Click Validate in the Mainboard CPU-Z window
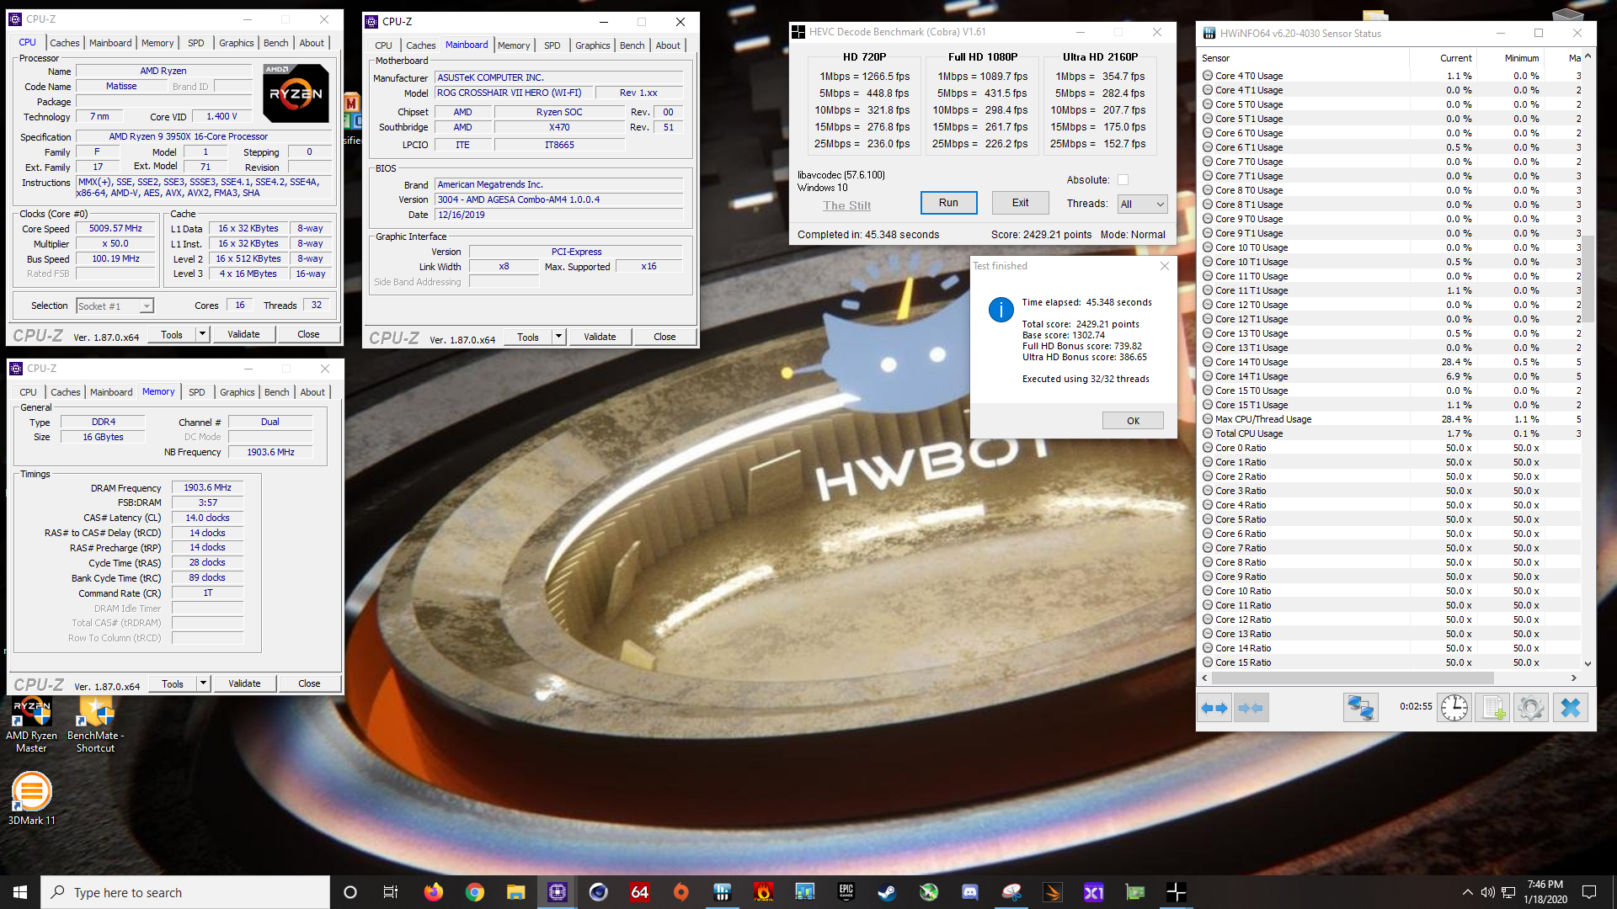Screen dimensions: 1617x909 click(x=599, y=337)
